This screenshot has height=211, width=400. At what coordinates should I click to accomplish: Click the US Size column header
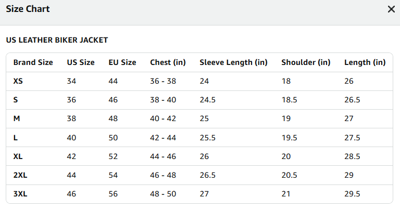[81, 62]
